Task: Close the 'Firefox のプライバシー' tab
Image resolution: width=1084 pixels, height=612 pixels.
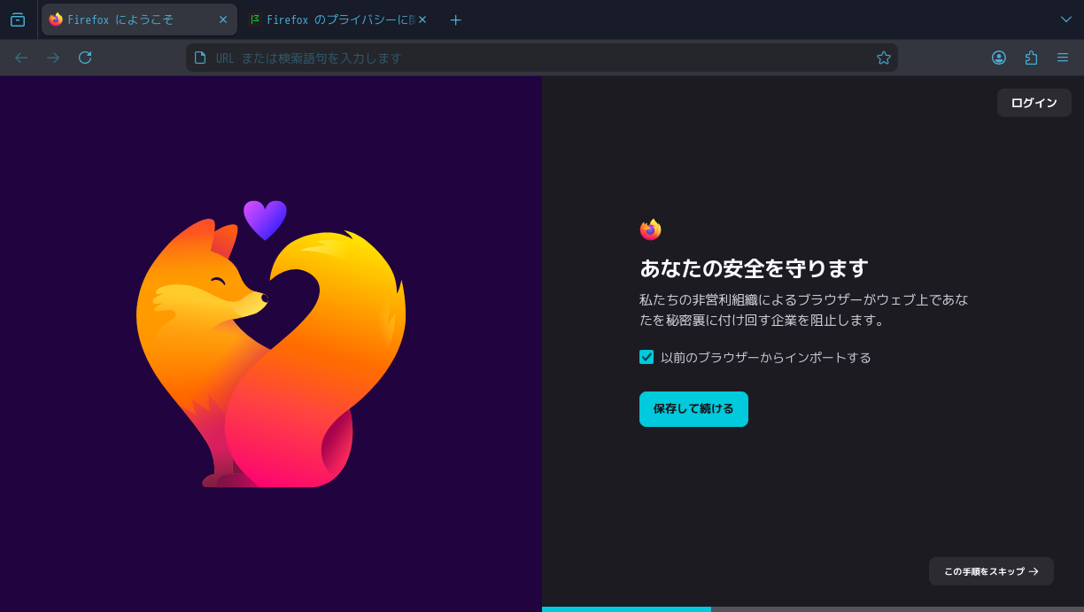Action: 422,19
